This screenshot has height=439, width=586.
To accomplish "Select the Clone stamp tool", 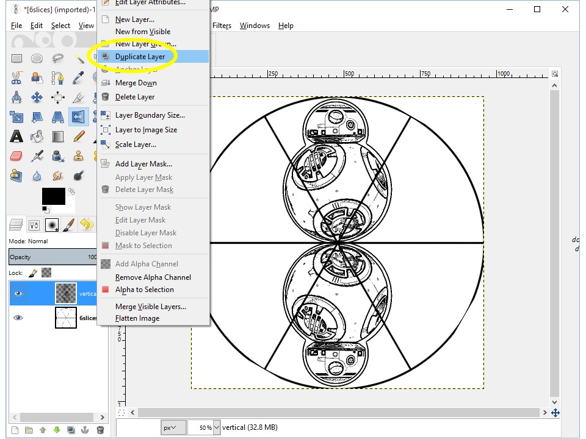I will pos(79,156).
